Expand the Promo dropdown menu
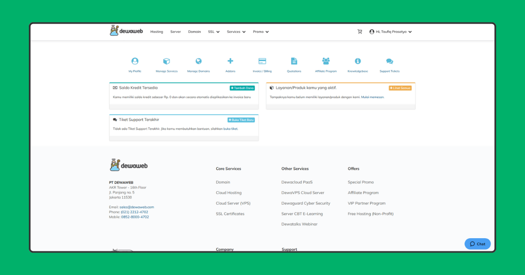525x275 pixels. pyautogui.click(x=261, y=32)
